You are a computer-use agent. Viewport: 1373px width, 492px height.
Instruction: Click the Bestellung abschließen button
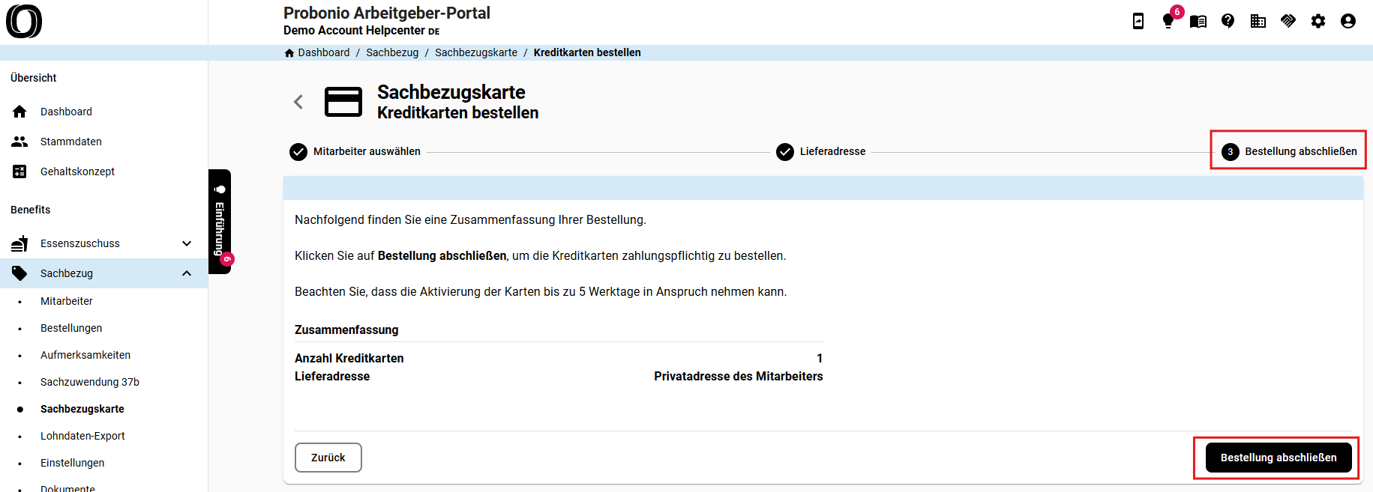pyautogui.click(x=1279, y=458)
